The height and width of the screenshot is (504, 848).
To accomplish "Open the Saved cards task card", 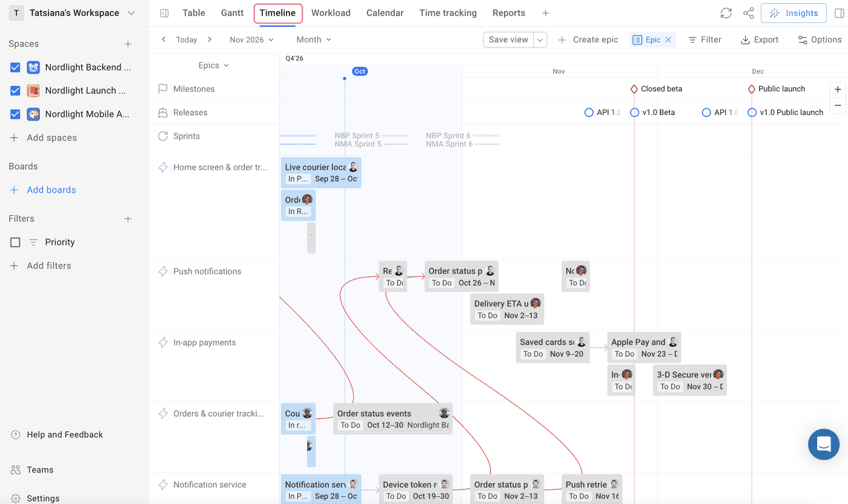I will coord(552,347).
